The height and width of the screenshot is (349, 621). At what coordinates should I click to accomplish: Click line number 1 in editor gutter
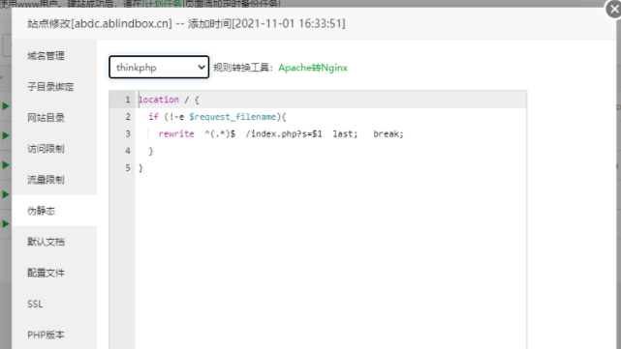[128, 100]
